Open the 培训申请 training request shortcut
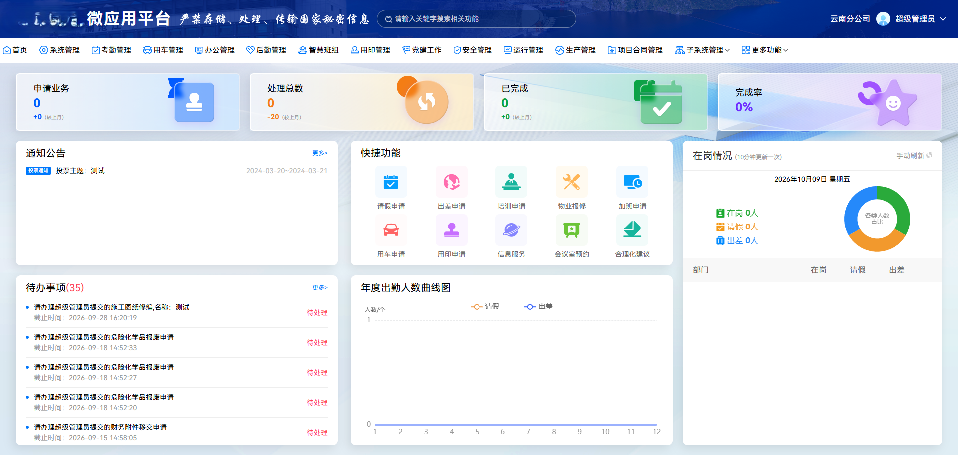Viewport: 958px width, 455px height. click(x=511, y=188)
